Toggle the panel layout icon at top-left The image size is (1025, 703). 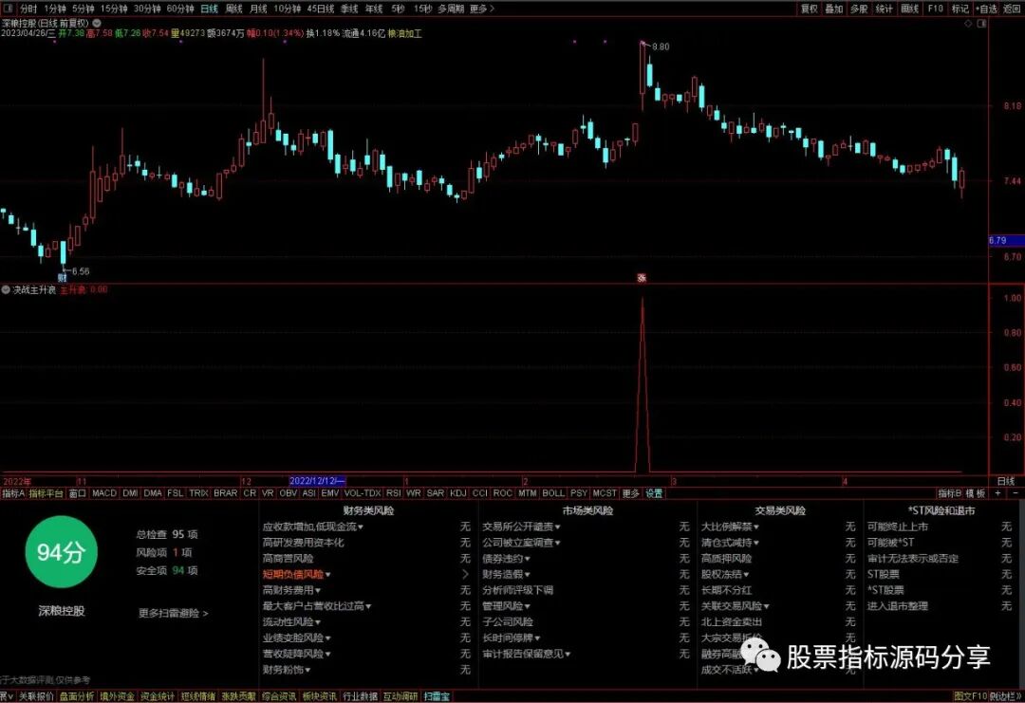click(x=8, y=9)
